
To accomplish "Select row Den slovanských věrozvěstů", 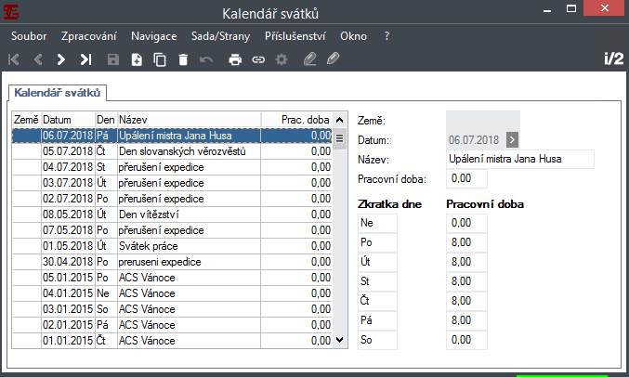I will point(172,151).
